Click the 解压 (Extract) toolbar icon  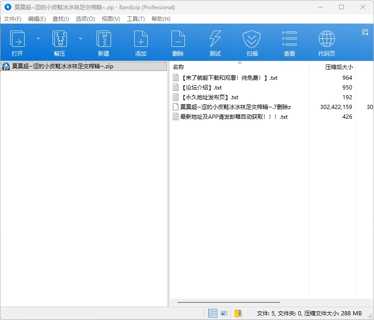59,39
